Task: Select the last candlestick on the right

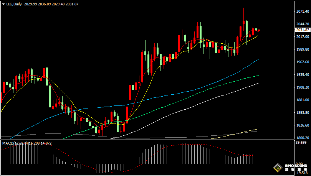Action: (259, 30)
